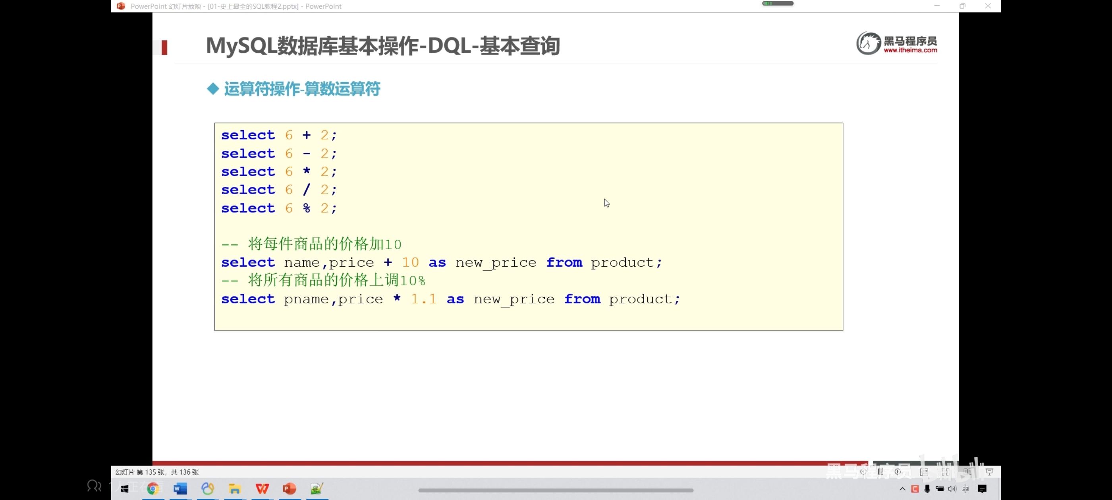
Task: Advance to next slide button
Action: pos(898,471)
